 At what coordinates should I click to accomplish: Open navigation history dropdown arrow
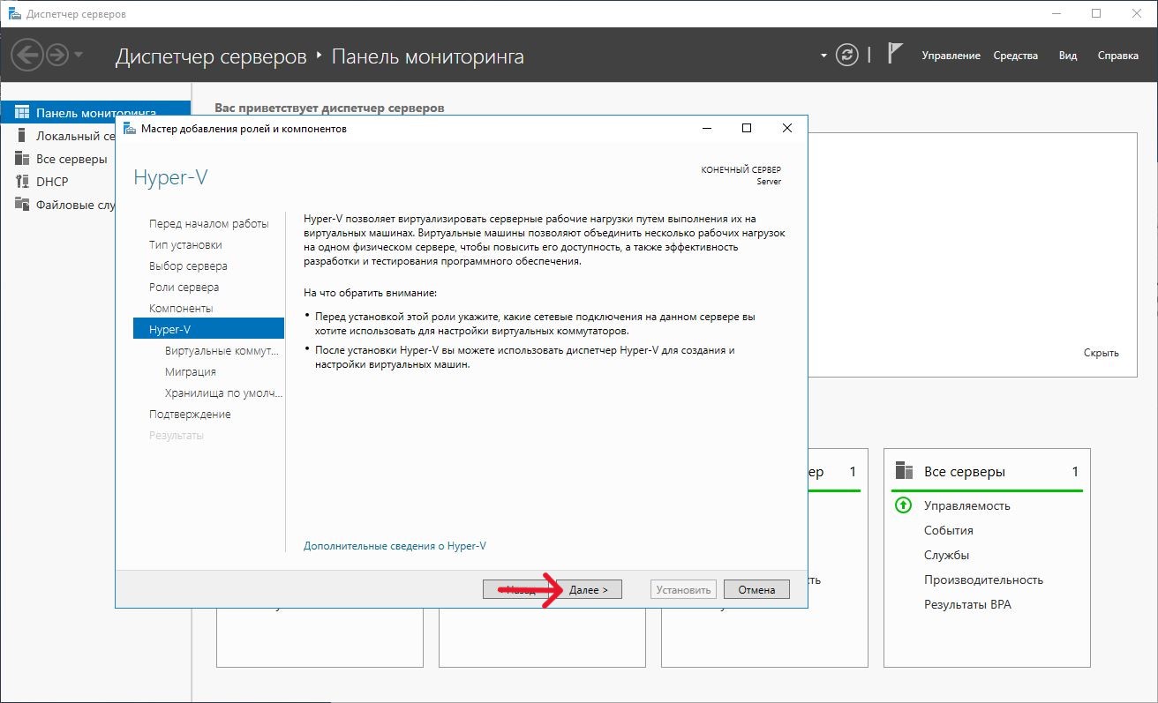pos(79,56)
